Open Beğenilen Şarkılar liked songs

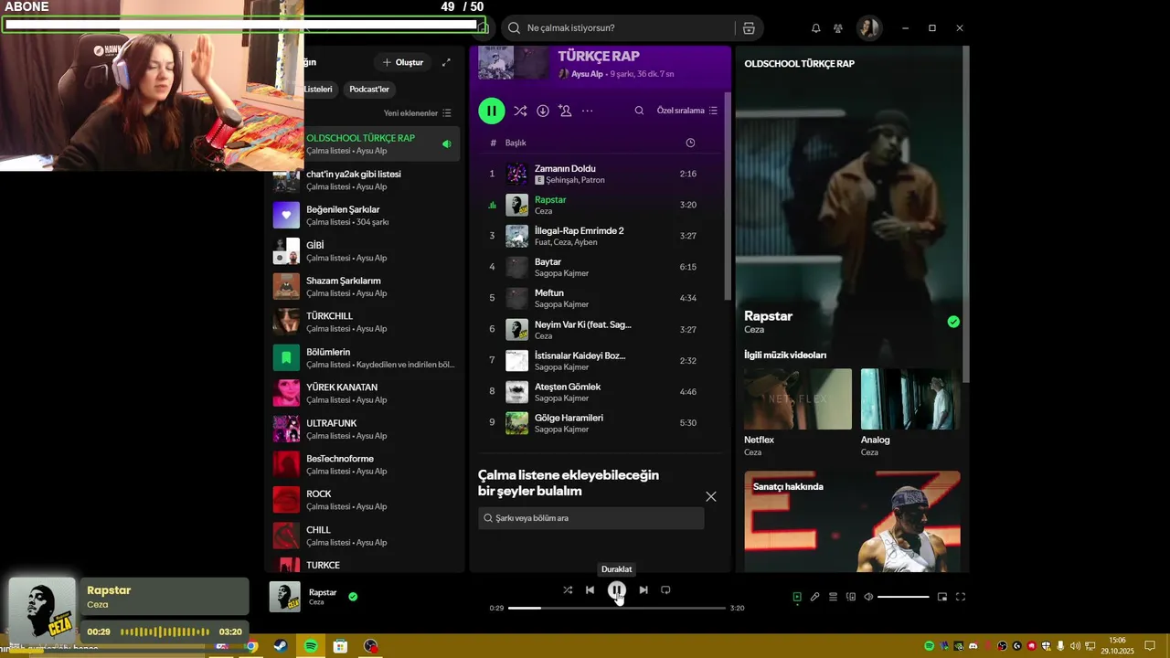(366, 216)
